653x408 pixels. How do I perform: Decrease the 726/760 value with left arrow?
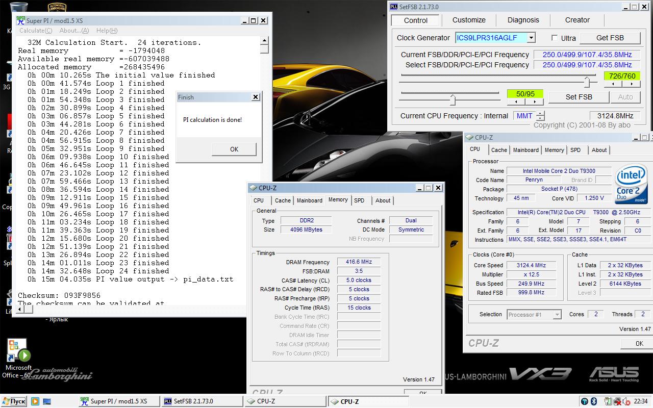(613, 84)
